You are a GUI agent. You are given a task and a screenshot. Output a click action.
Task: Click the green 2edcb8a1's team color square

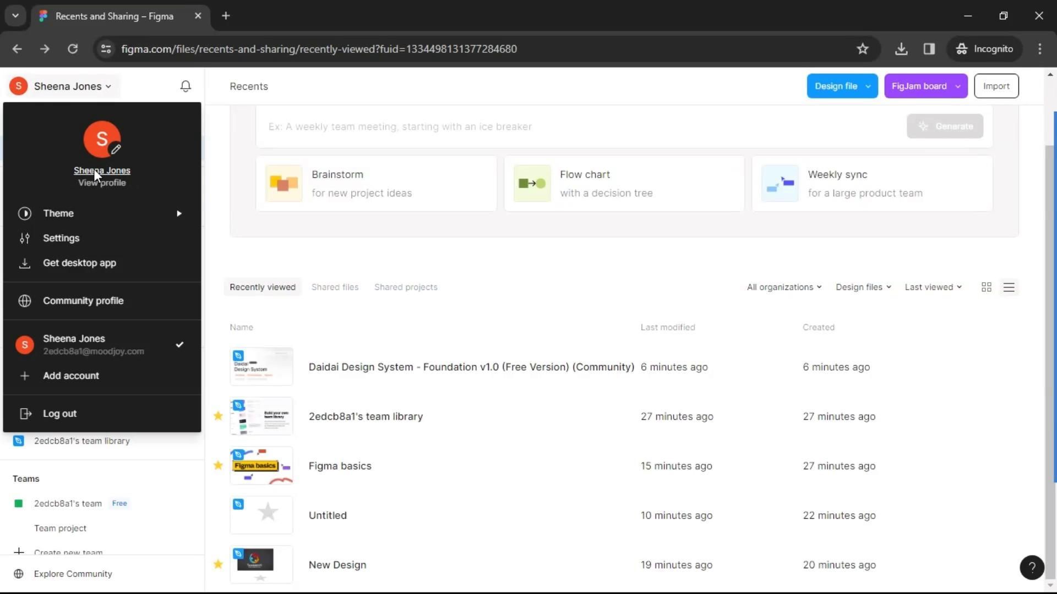tap(19, 503)
